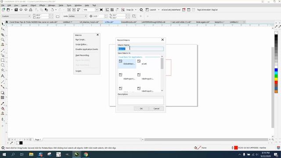This screenshot has width=281, height=158.
Task: Click the nudge distance 0.25 field
Action: [x=98, y=16]
